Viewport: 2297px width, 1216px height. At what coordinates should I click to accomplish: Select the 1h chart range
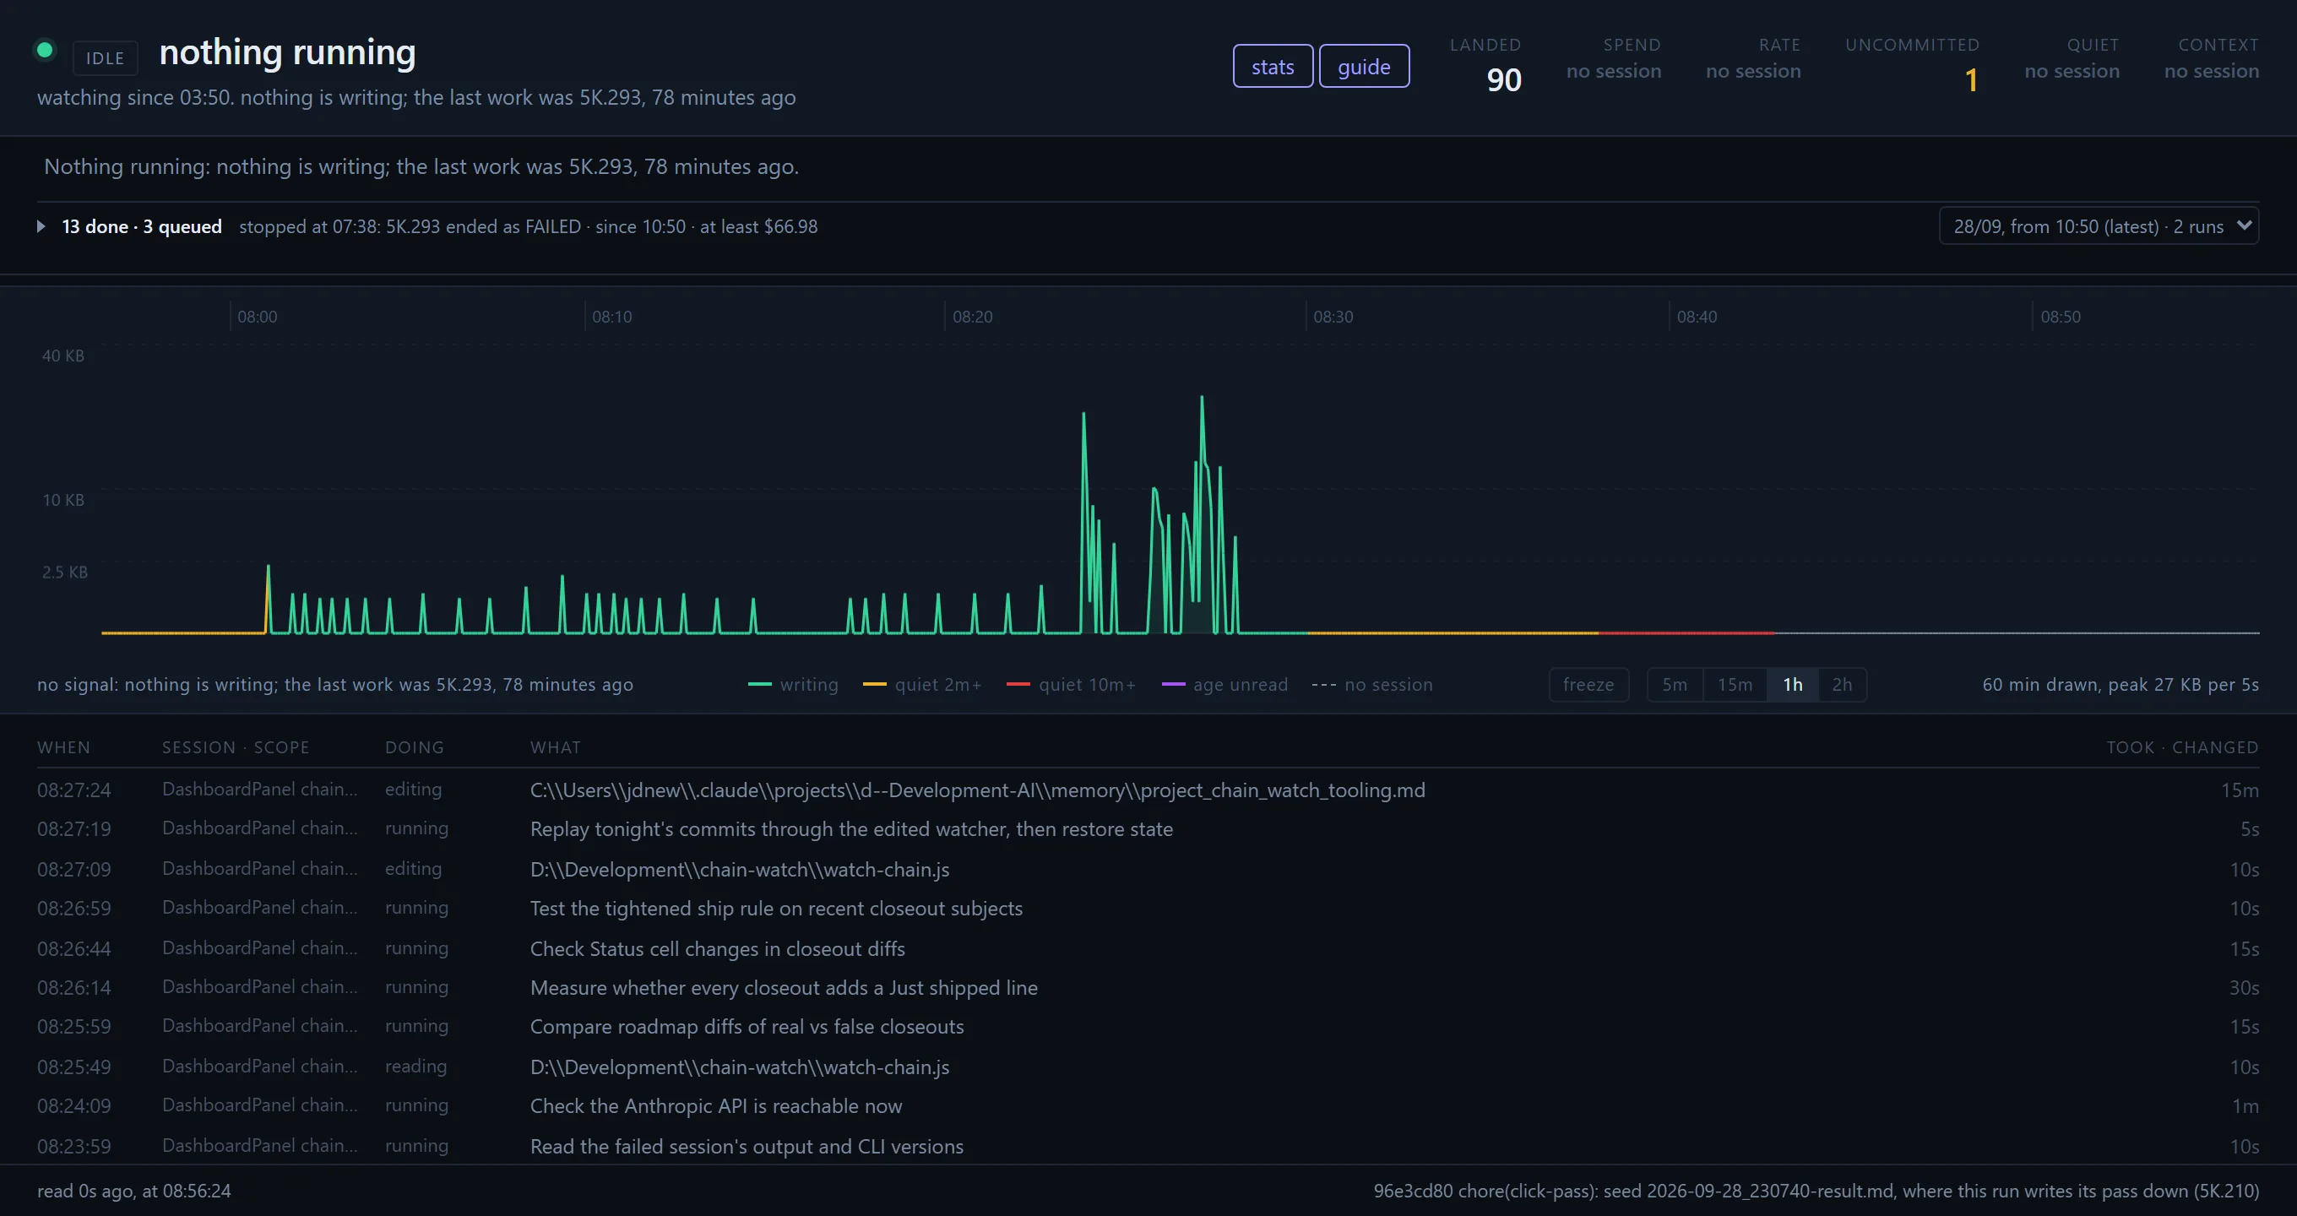1792,685
